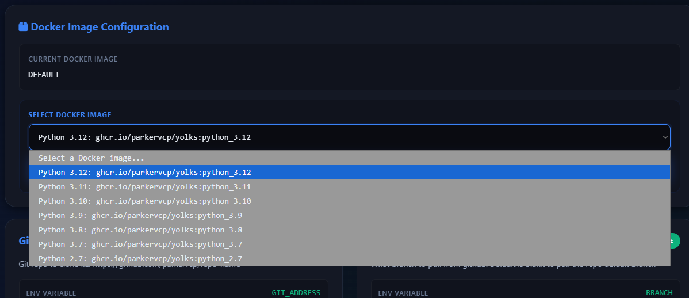Screen dimensions: 689x298
Task: Click the SELECT DOCKER IMAGE label
Action: 70,114
